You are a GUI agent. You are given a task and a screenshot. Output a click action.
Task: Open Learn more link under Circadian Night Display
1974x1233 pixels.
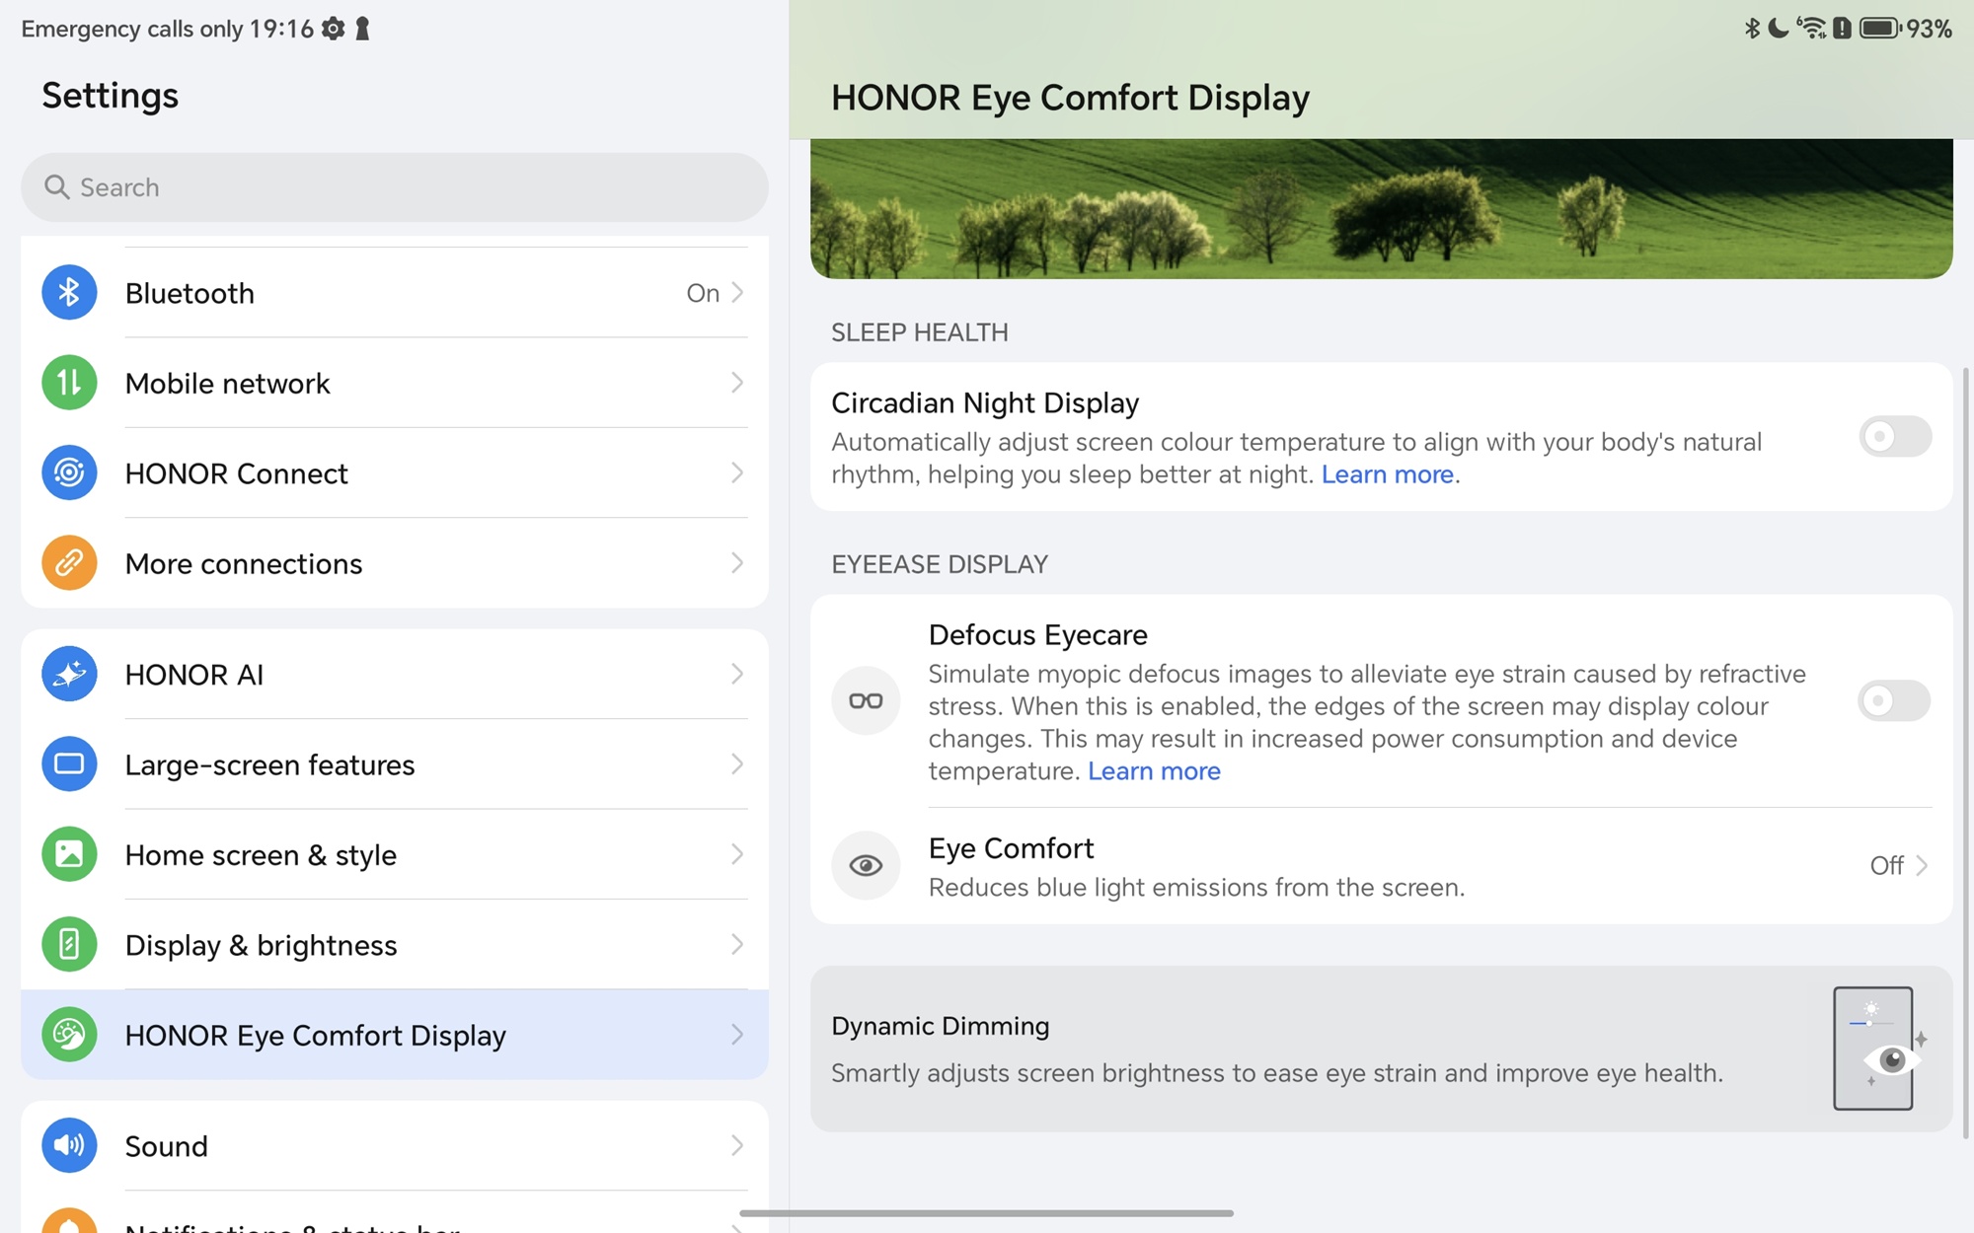click(1387, 474)
